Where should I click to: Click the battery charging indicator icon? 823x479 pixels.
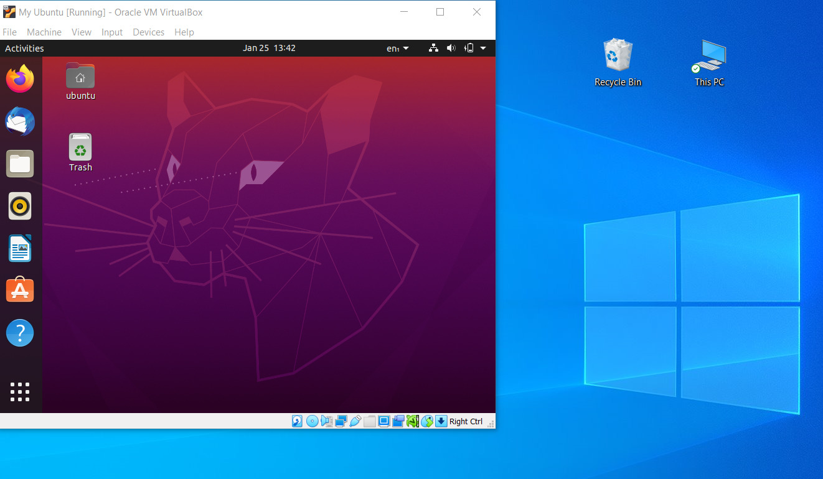(x=469, y=48)
